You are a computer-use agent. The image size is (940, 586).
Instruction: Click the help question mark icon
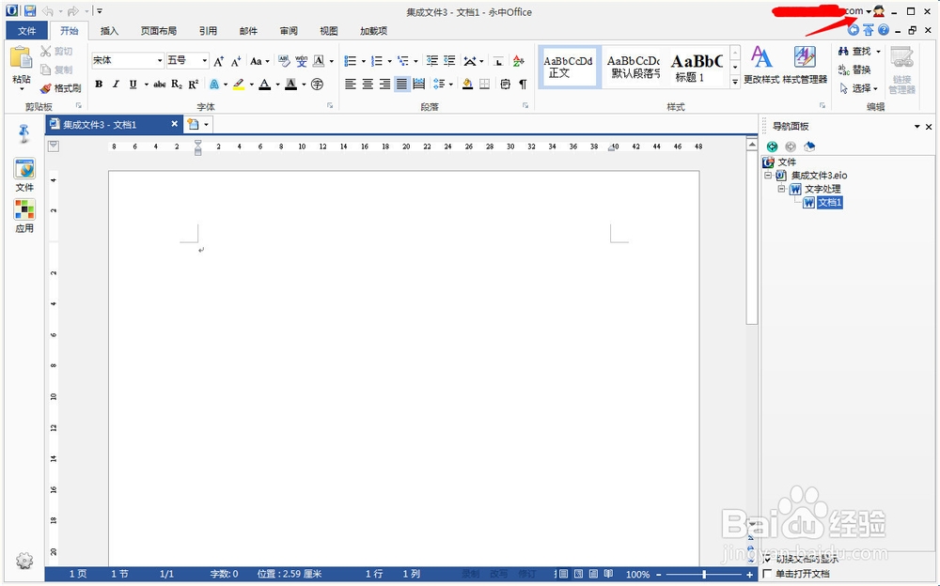pyautogui.click(x=883, y=29)
